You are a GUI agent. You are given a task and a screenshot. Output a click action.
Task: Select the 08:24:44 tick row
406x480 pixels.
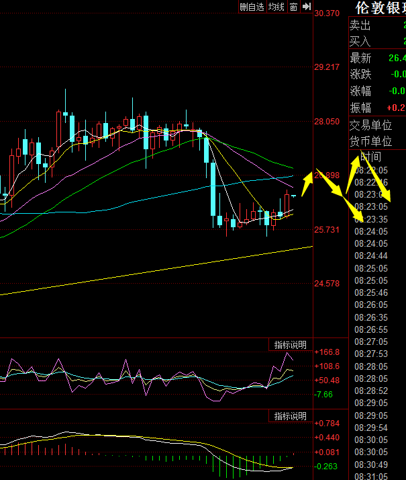click(x=371, y=255)
